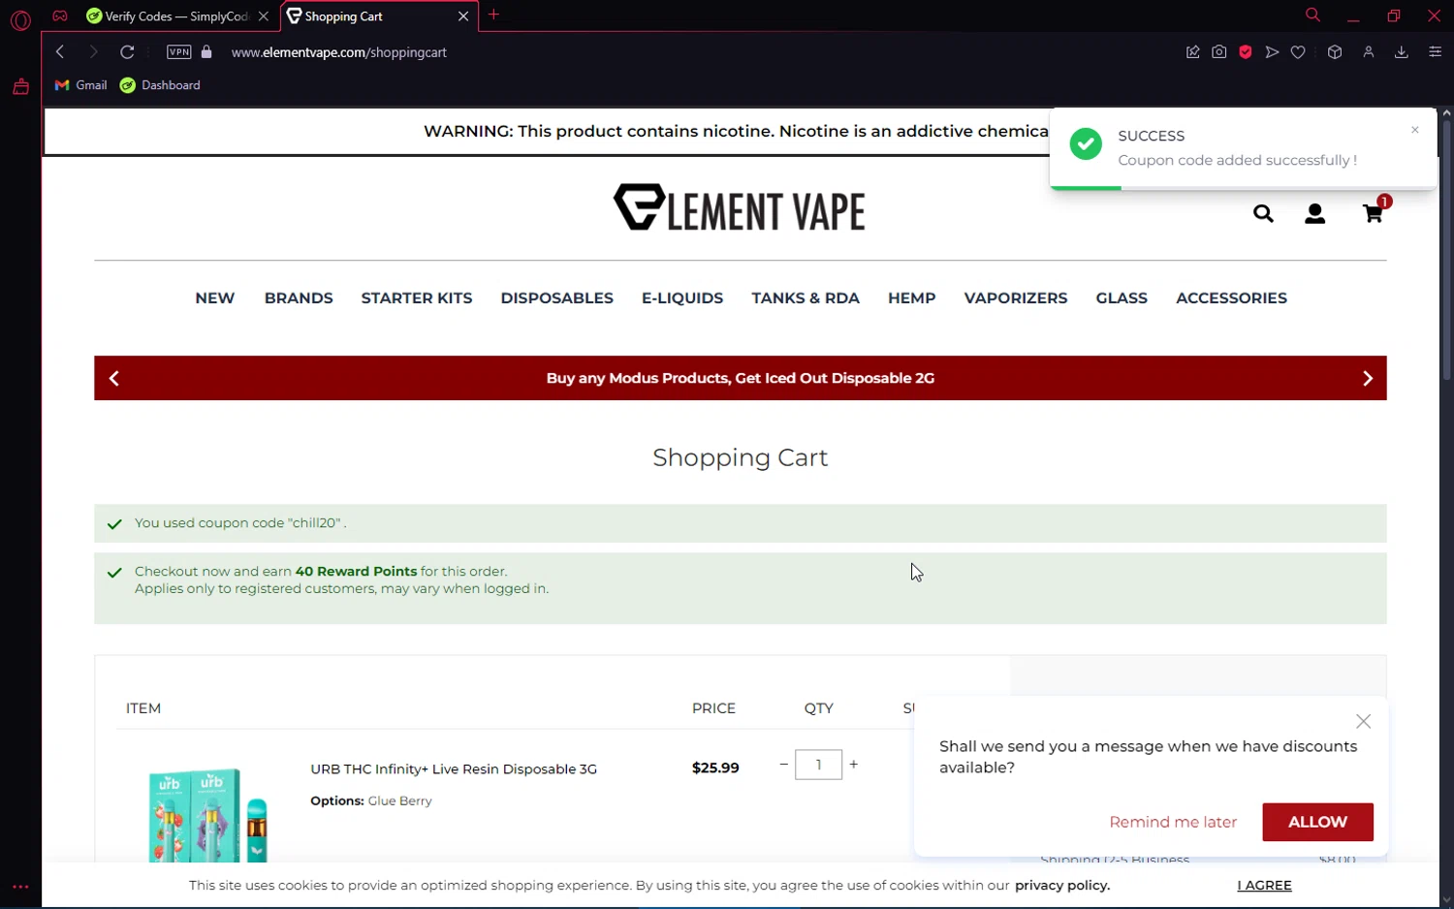Open URB THC Infinity+ Live Resin product link
Screen dimensions: 1454x909
click(x=454, y=769)
